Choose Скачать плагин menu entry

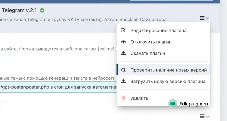pyautogui.click(x=163, y=53)
